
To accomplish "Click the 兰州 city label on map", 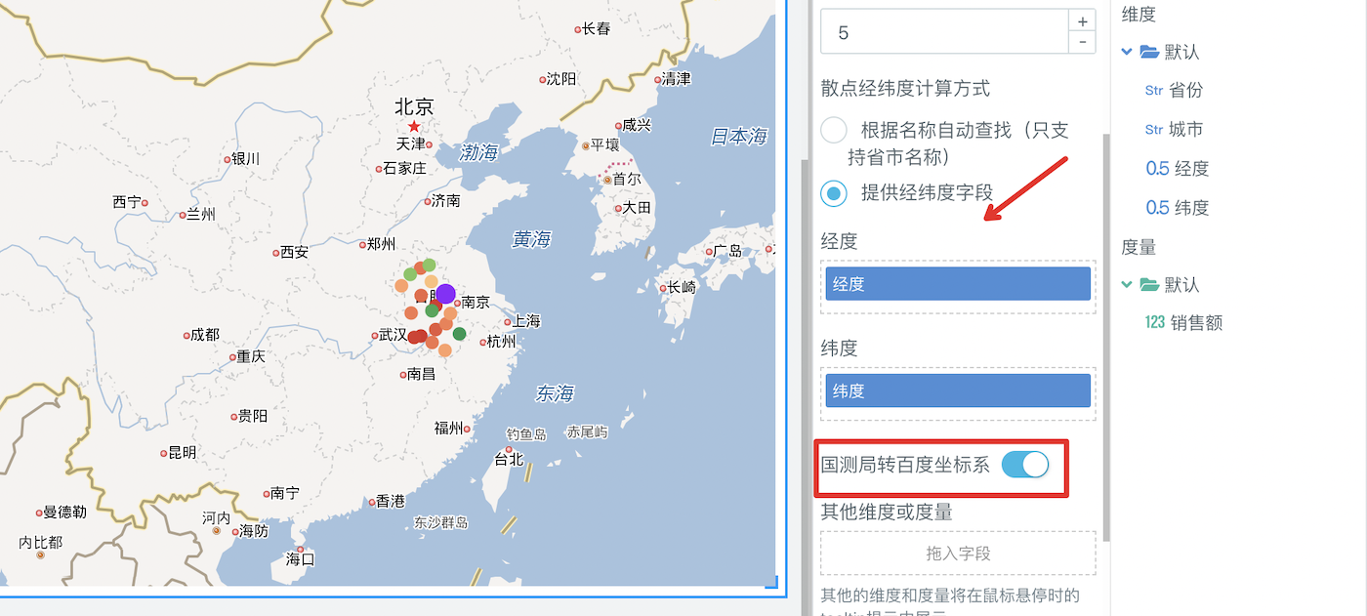I will 200,215.
